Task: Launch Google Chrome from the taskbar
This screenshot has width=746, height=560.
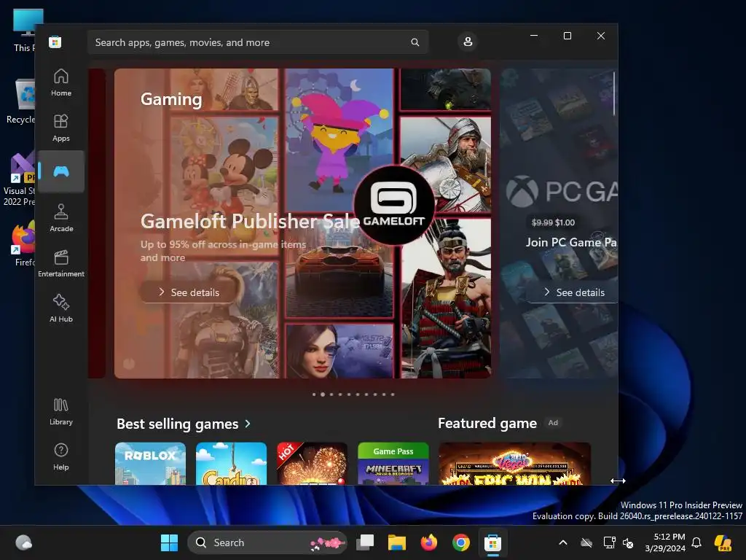Action: tap(460, 542)
